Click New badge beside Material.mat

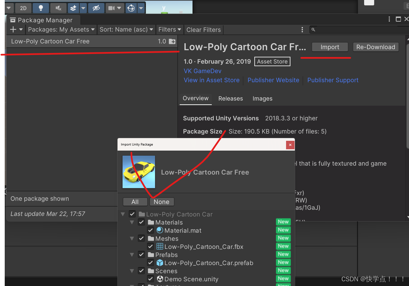coord(283,230)
